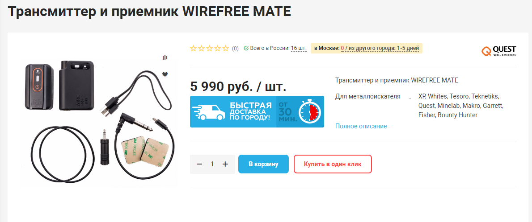Add product to favorites with heart icon
The width and height of the screenshot is (532, 222).
pyautogui.click(x=165, y=74)
